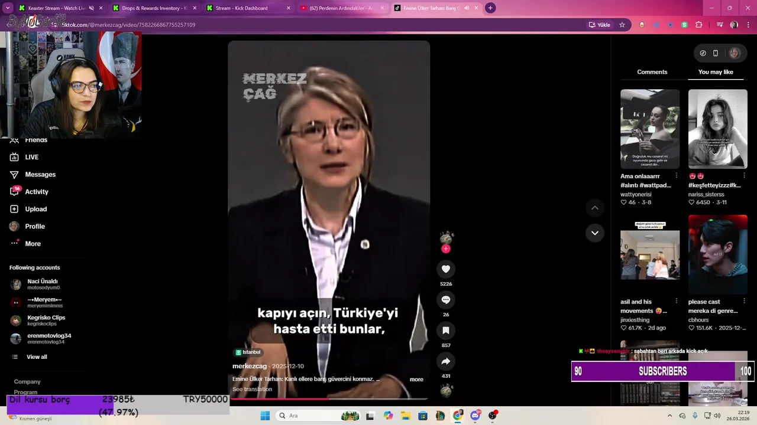Viewport: 757px width, 425px height.
Task: Open File Explorer from the taskbar
Action: pos(406,416)
